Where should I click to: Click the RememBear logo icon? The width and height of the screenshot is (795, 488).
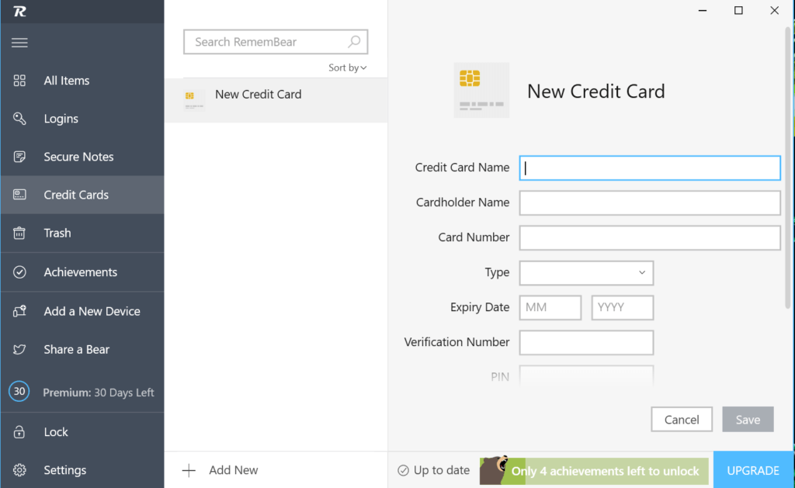[x=19, y=11]
